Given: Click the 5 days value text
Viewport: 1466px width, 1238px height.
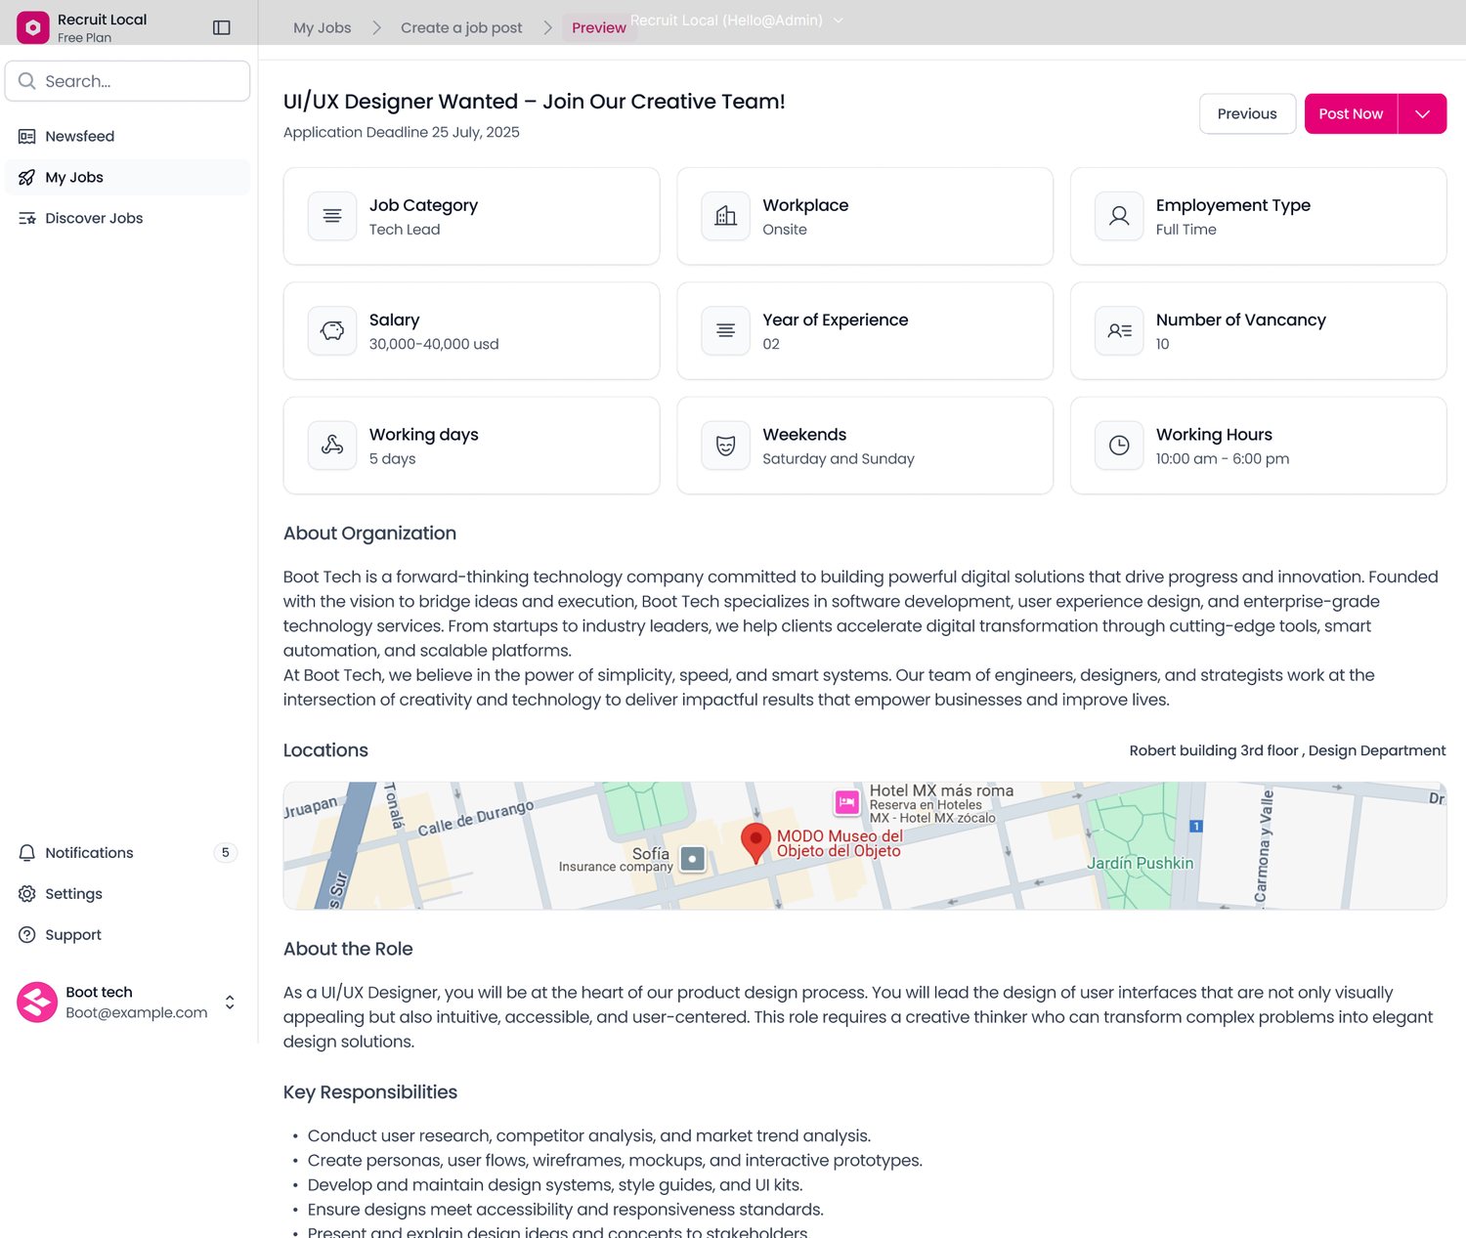Looking at the screenshot, I should click(393, 459).
